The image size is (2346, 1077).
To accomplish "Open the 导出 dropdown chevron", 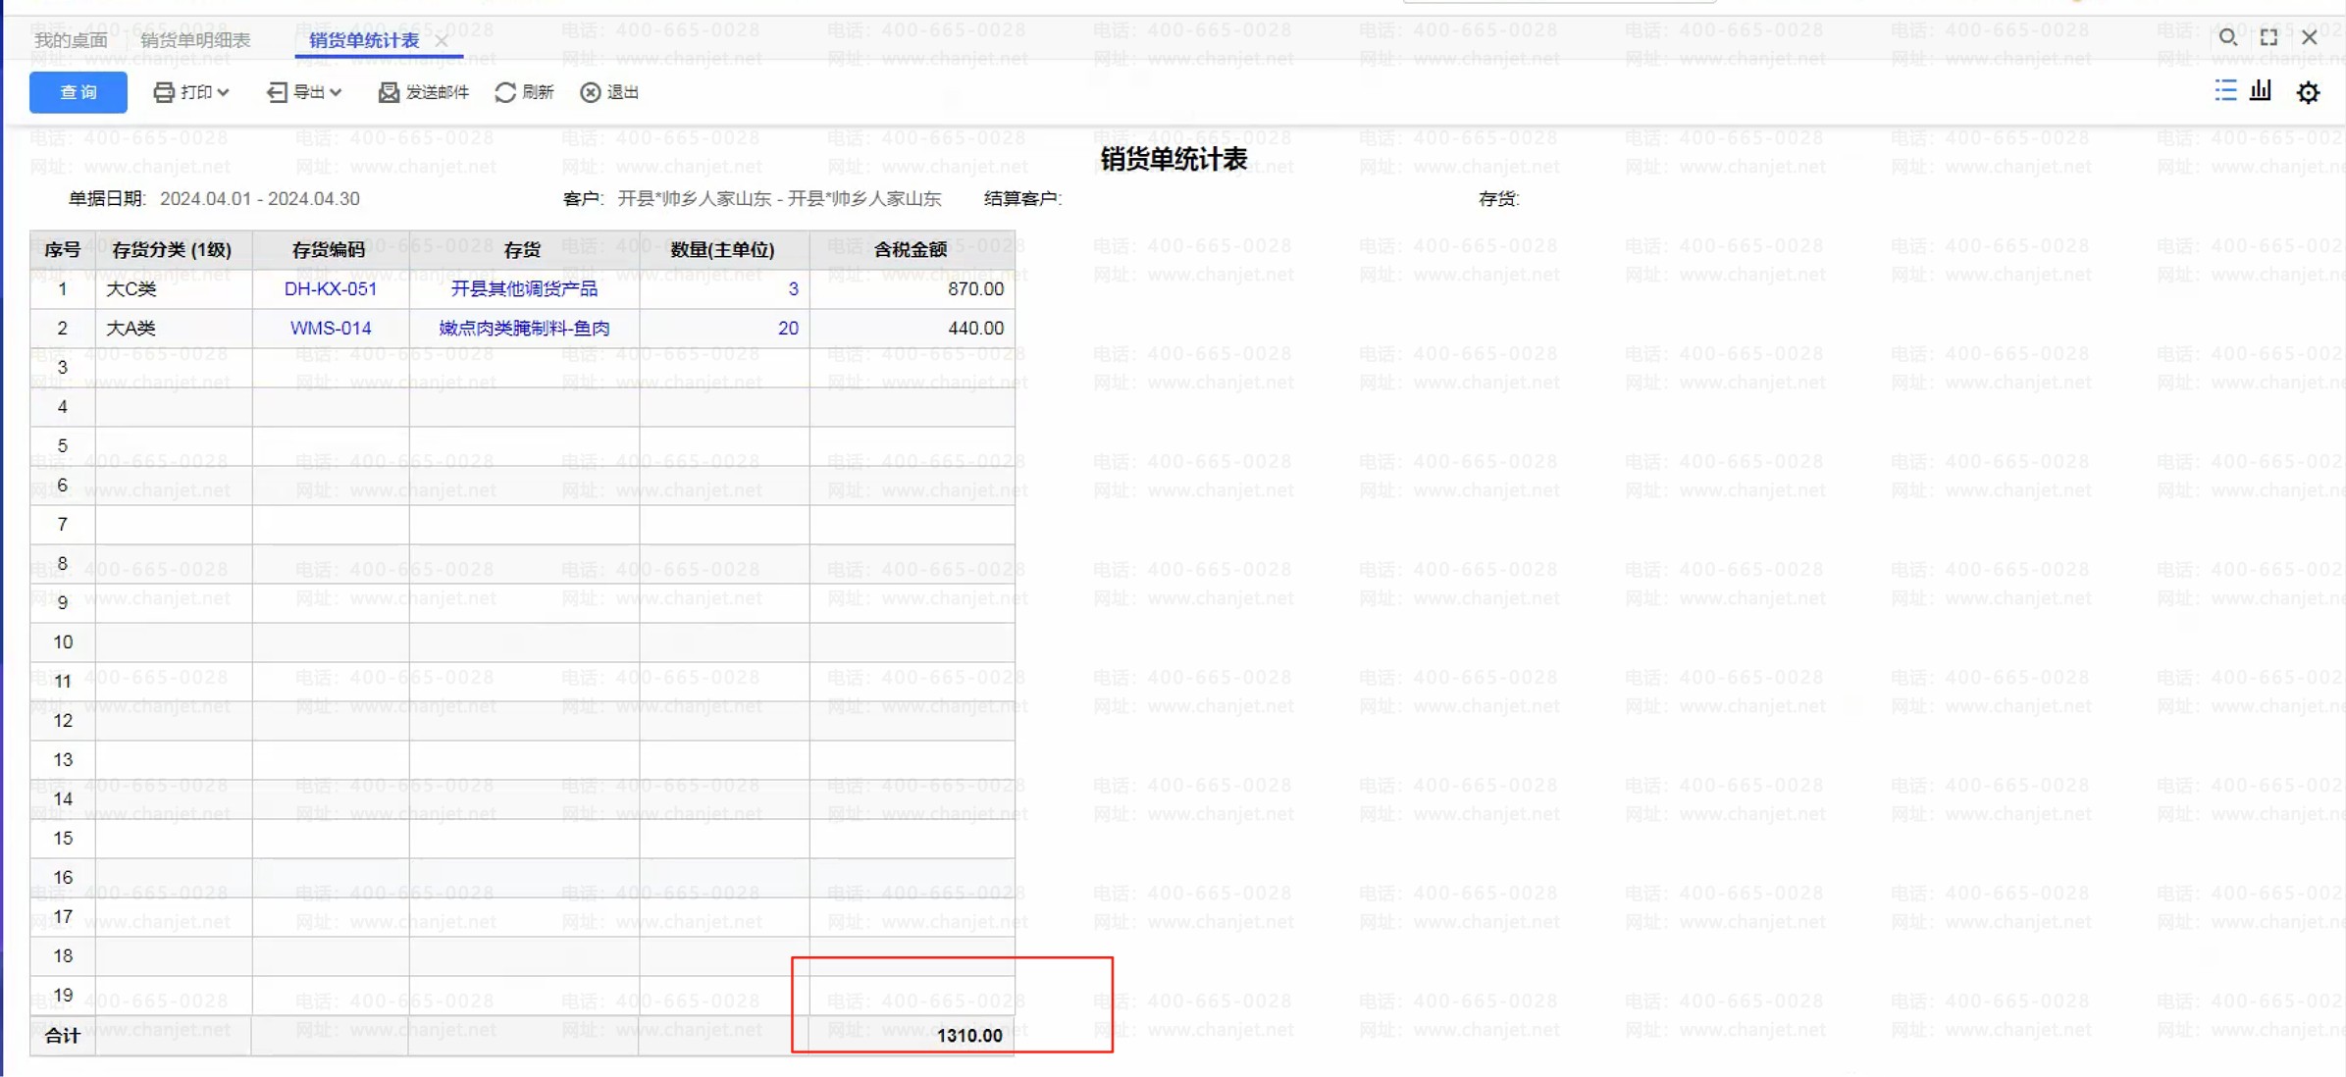I will coord(336,92).
